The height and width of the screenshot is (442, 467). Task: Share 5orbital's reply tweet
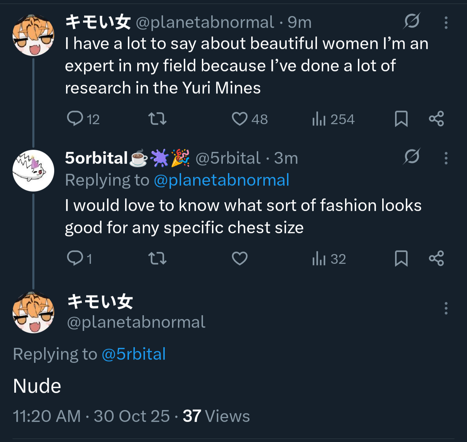click(x=436, y=258)
